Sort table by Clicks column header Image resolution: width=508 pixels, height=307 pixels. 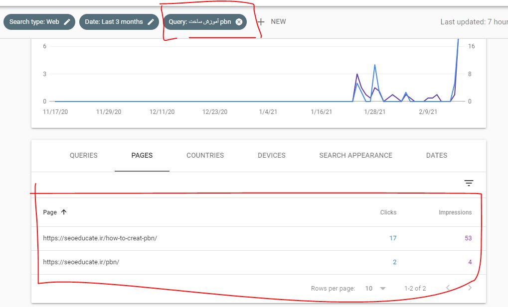[388, 212]
